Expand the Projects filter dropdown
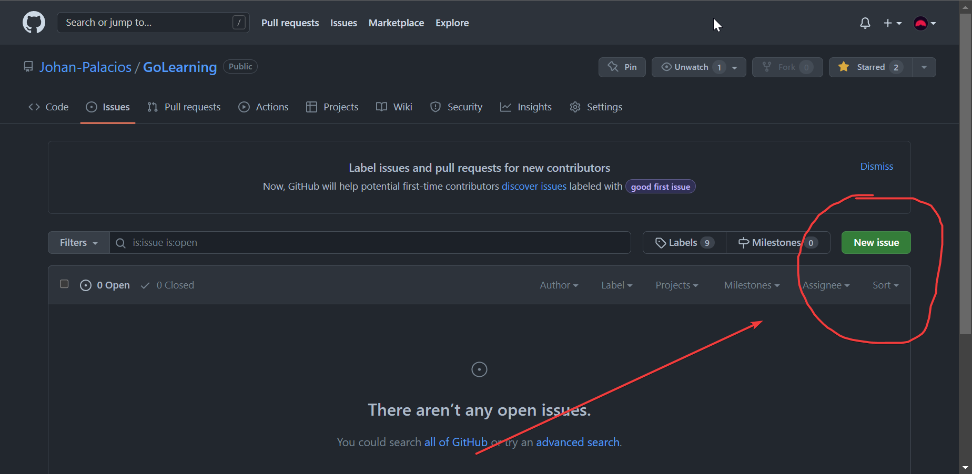 click(677, 285)
